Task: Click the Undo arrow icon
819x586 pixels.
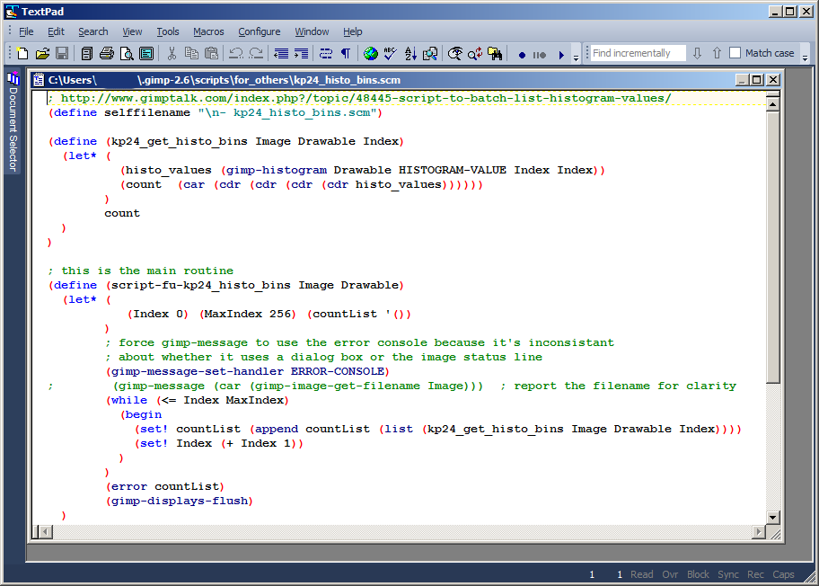Action: click(236, 53)
